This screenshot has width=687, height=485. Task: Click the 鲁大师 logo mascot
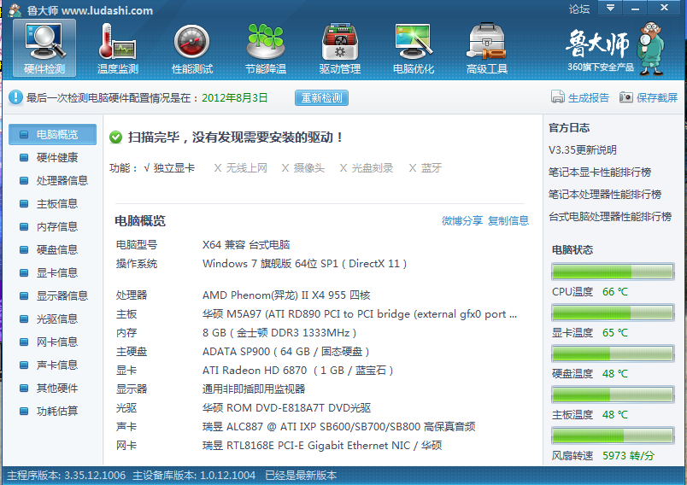[x=652, y=48]
